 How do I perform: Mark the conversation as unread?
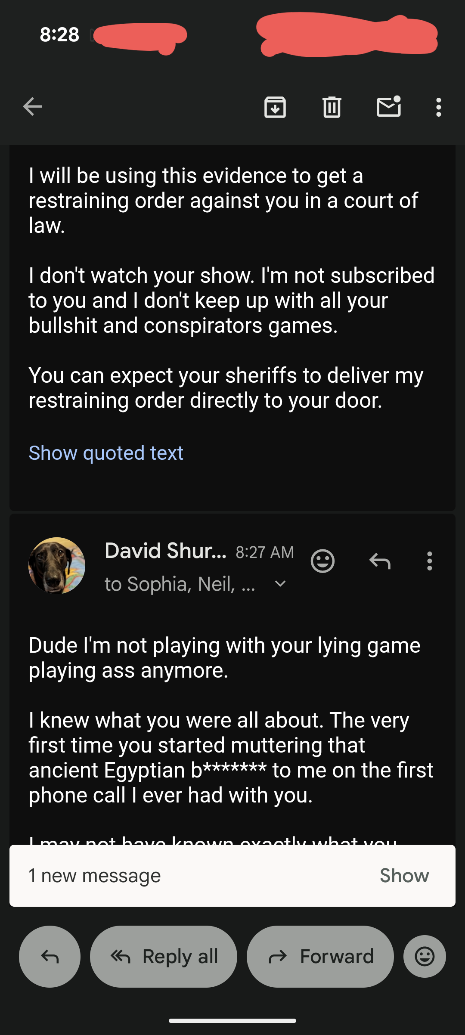389,107
